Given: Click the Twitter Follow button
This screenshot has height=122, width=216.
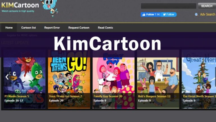Looking at the screenshot, I should click(x=169, y=14).
